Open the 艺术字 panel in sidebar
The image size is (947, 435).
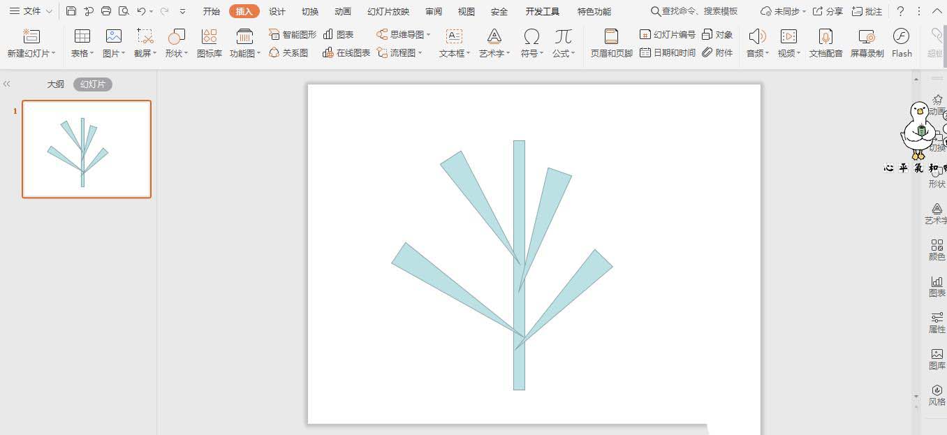click(937, 214)
